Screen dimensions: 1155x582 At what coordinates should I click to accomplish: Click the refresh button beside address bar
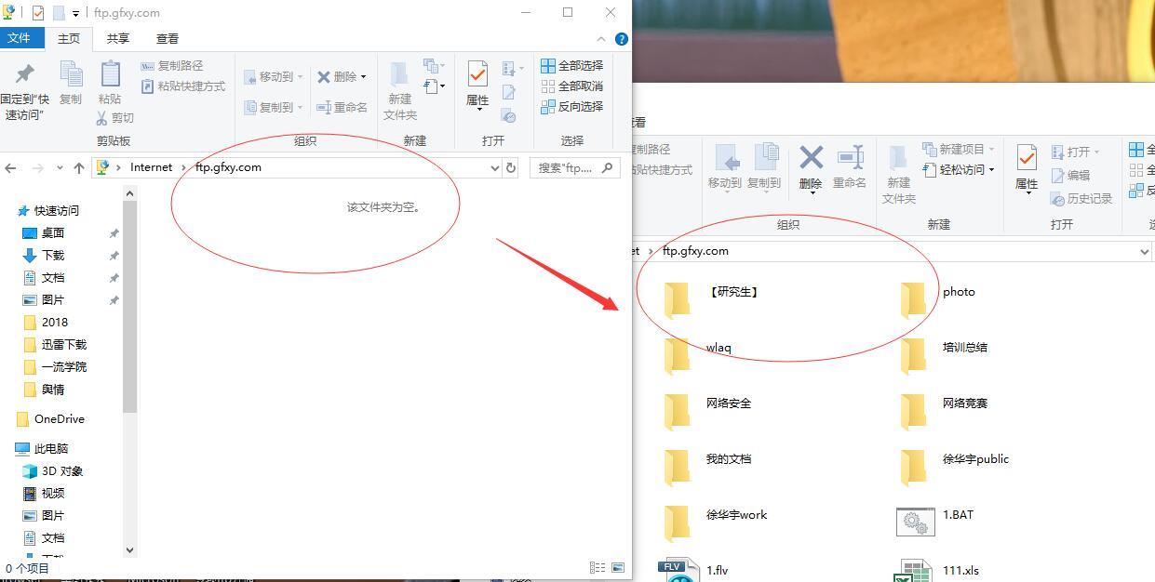coord(510,168)
